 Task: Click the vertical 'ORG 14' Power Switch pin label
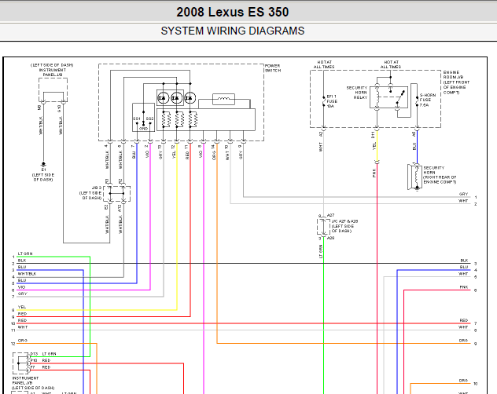click(x=214, y=152)
